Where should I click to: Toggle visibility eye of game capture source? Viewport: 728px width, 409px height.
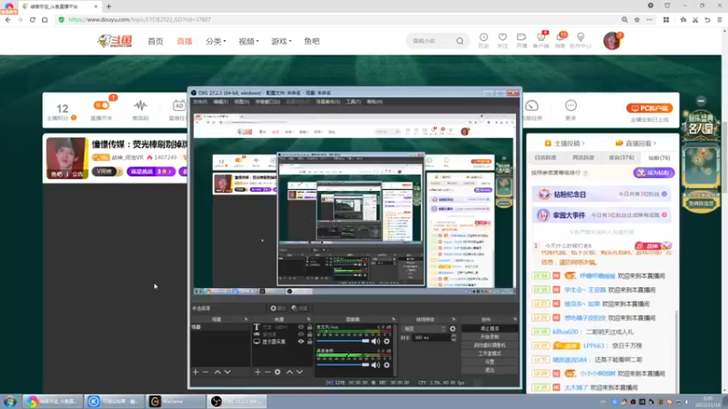click(x=301, y=334)
